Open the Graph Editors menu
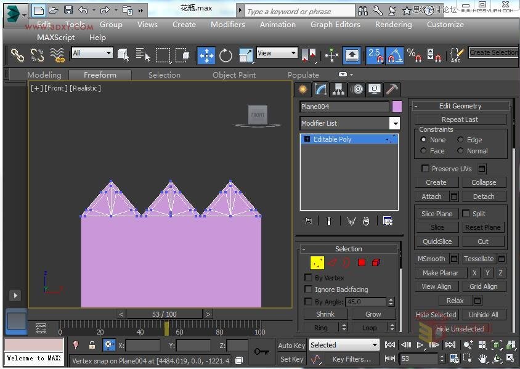This screenshot has height=369, width=520. tap(335, 25)
